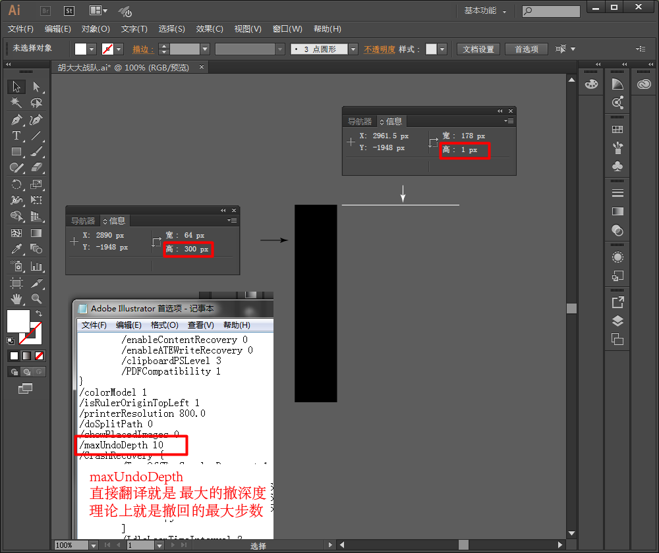Select the Scale tool
Image resolution: width=659 pixels, height=553 pixels.
36,184
